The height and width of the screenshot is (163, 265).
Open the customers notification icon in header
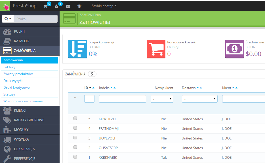(x=56, y=6)
